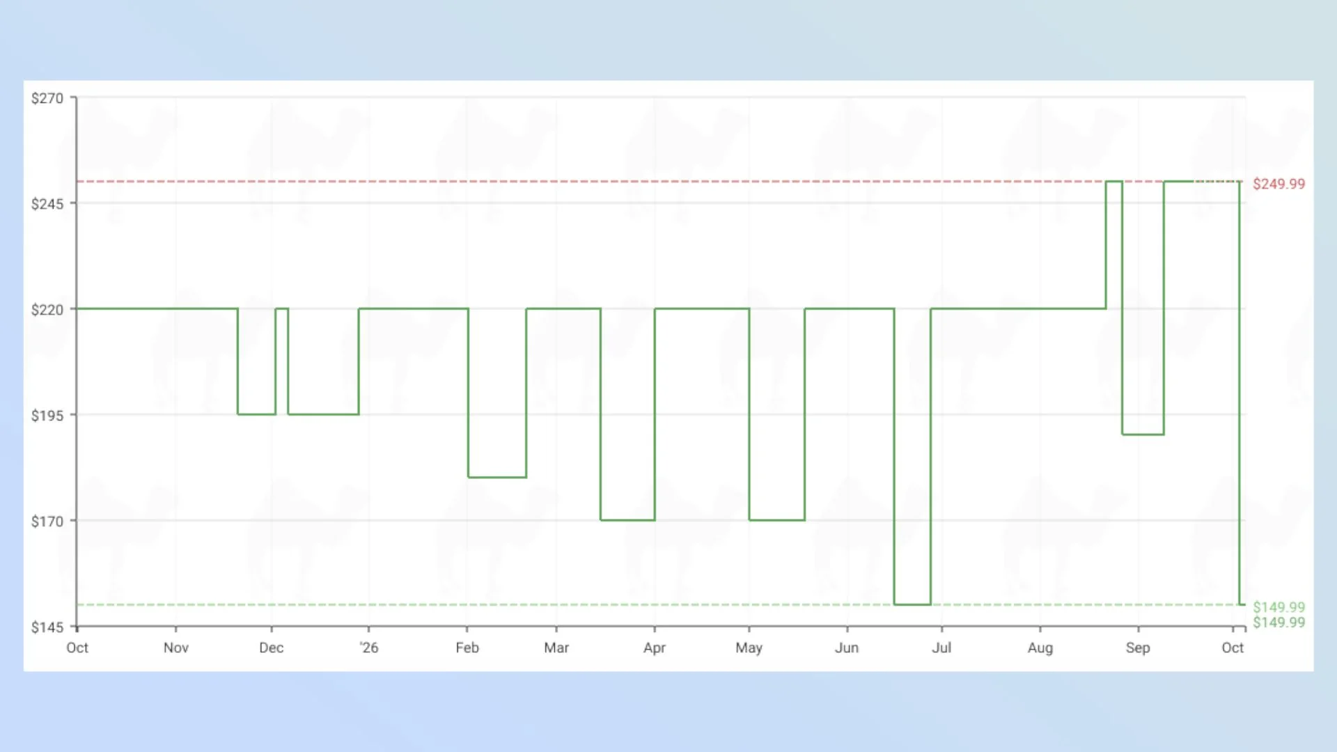Select the Nov label on the time axis
1337x752 pixels.
tap(176, 648)
